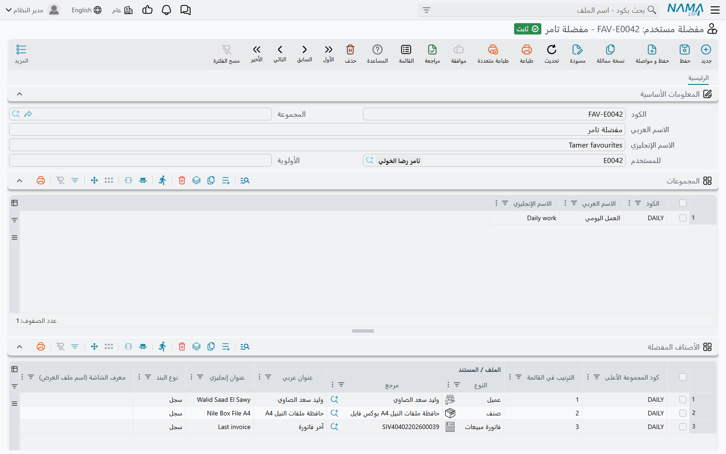This screenshot has width=726, height=454.
Task: Click the Save (حفظ) toolbar icon
Action: [x=685, y=49]
